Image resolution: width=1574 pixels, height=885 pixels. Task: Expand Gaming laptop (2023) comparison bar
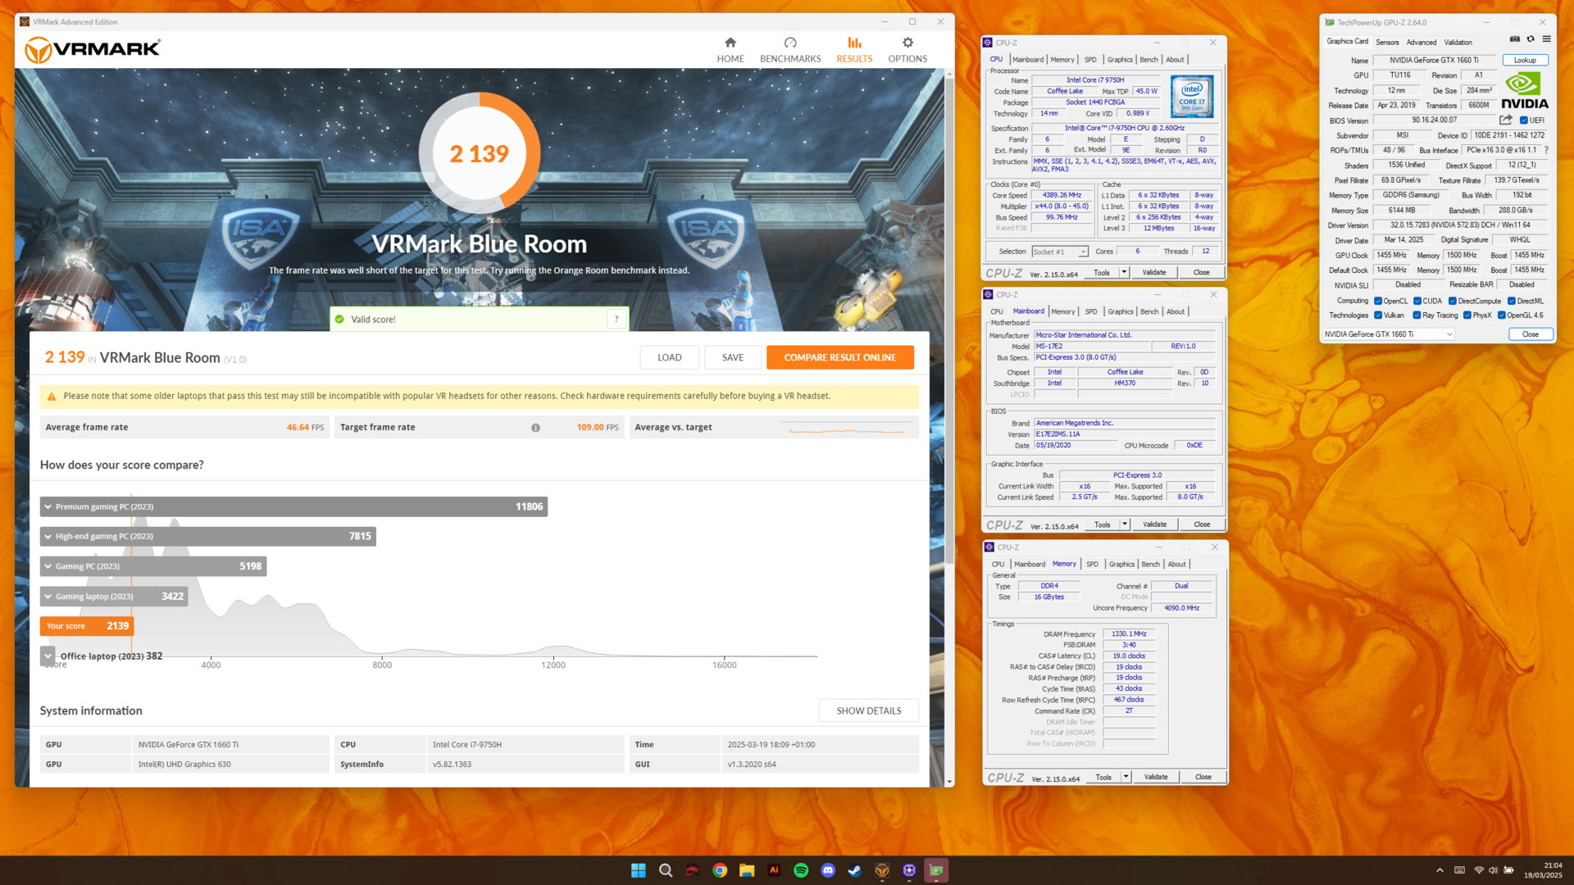pos(114,596)
